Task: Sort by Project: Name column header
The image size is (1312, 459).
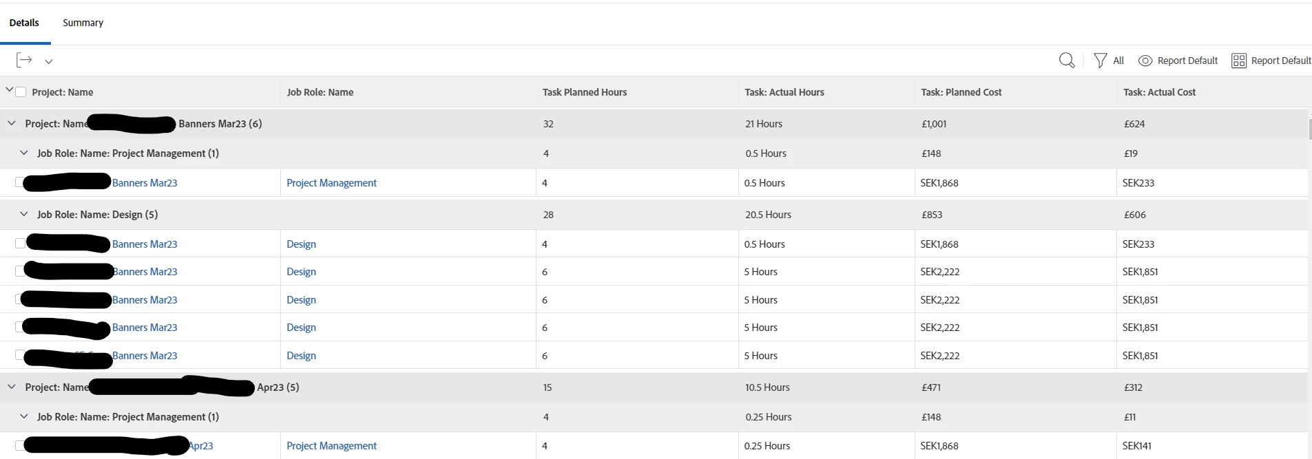Action: [x=63, y=92]
